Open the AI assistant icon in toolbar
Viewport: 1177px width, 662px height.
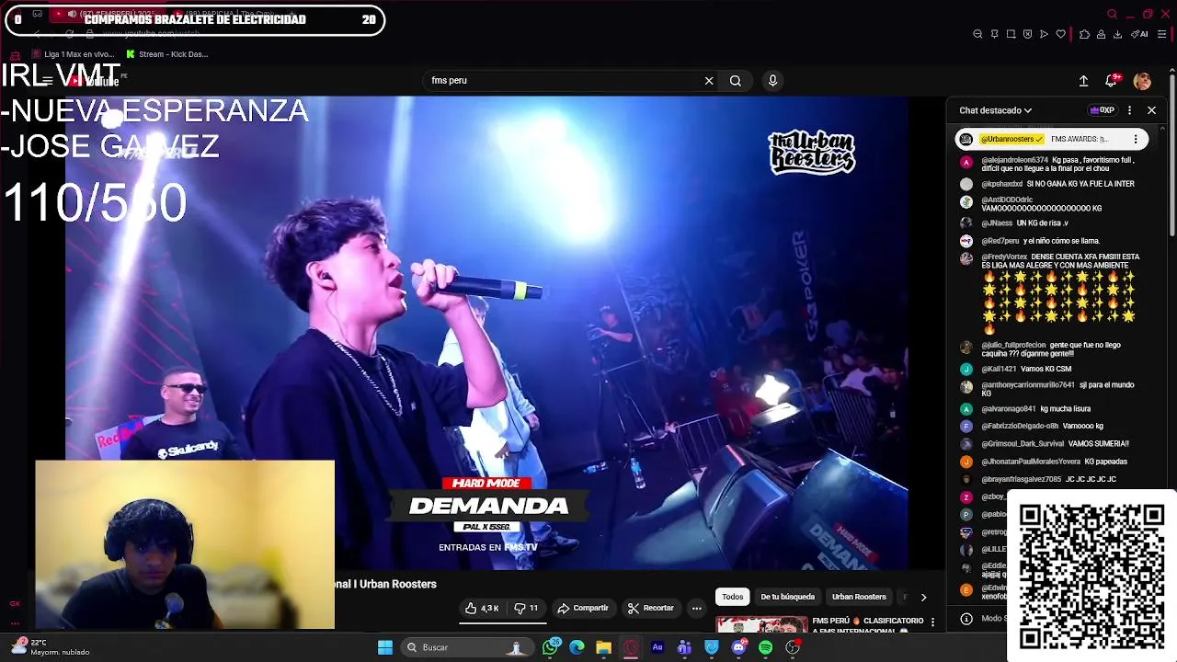pos(1140,34)
